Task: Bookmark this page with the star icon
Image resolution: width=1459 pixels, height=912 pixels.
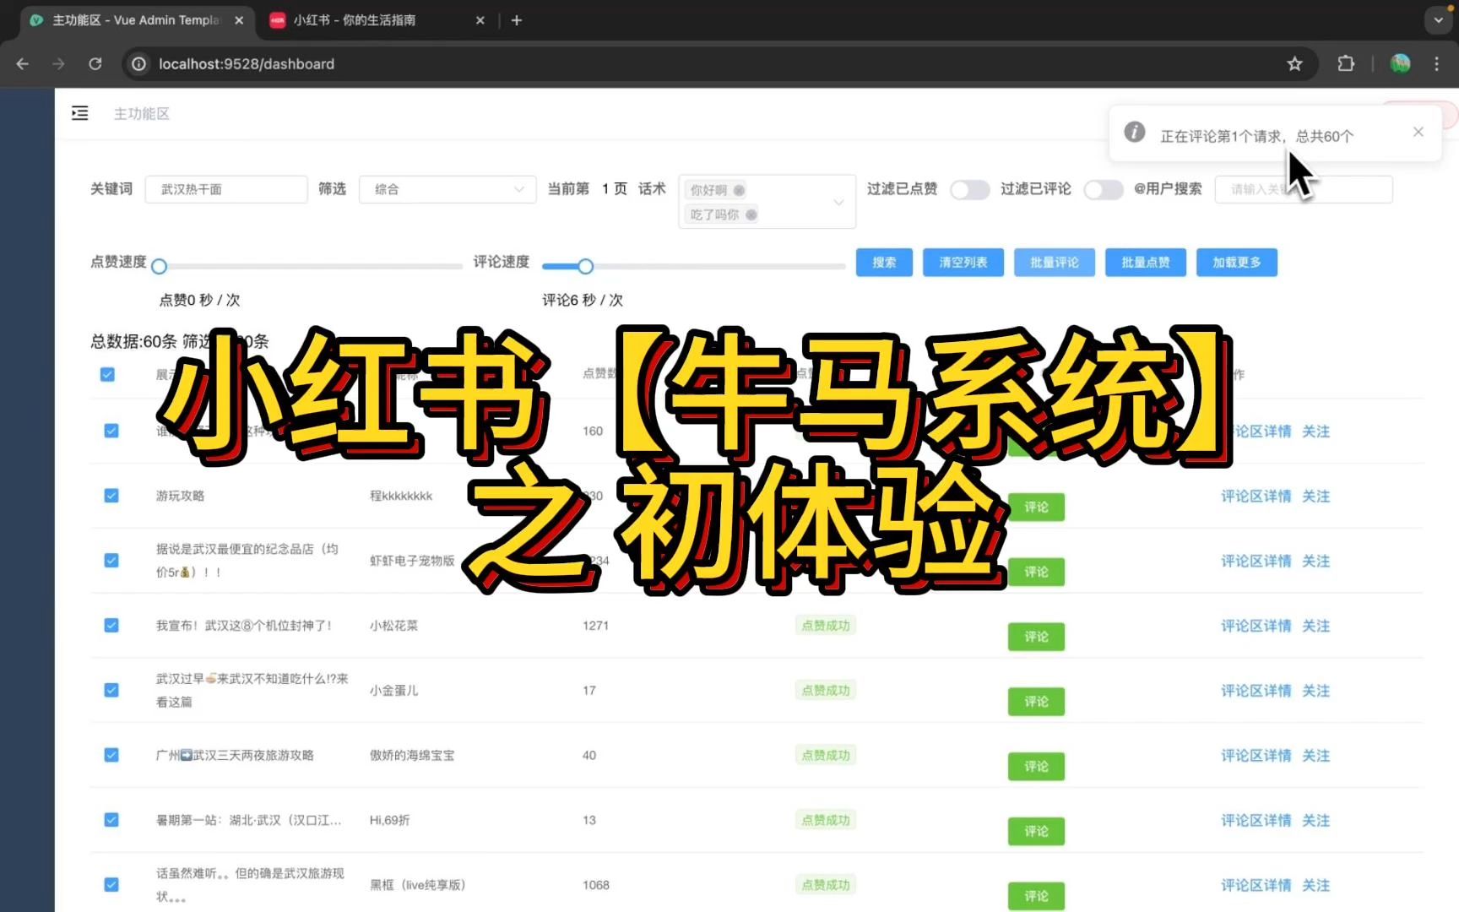Action: tap(1294, 64)
